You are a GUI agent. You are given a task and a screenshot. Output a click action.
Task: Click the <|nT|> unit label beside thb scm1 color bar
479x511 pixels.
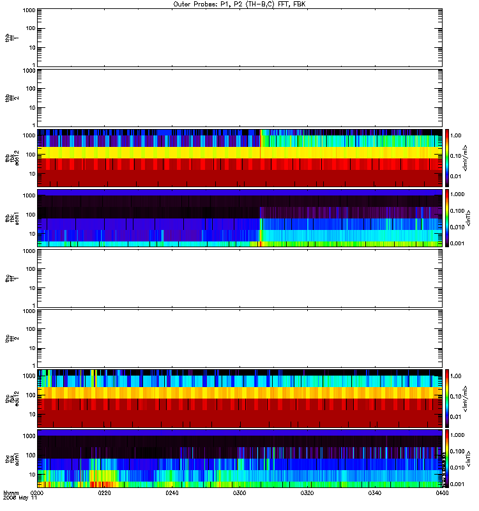[x=468, y=218]
